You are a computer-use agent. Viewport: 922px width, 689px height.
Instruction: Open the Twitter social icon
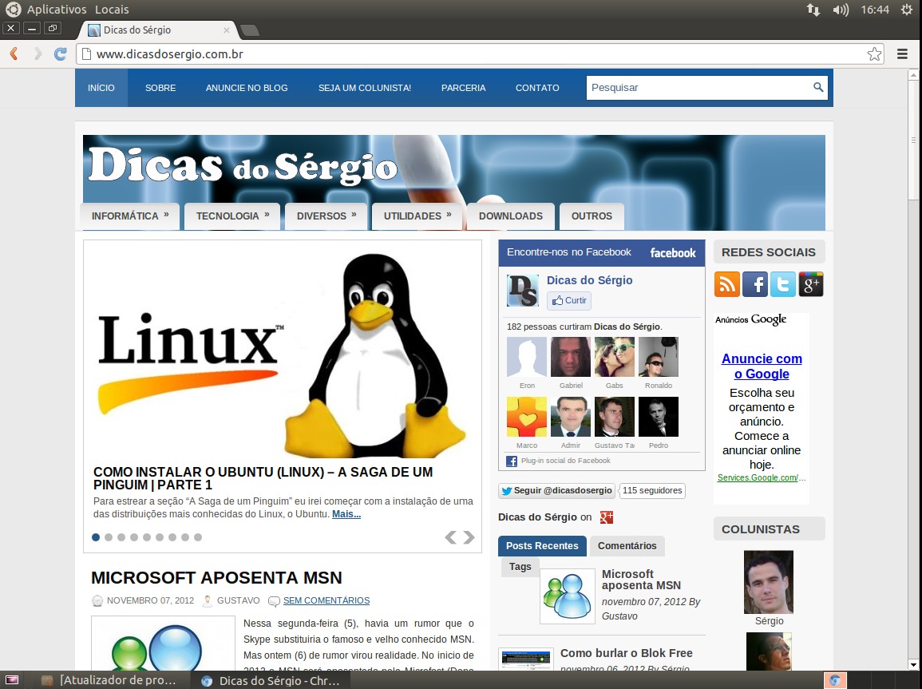point(782,284)
